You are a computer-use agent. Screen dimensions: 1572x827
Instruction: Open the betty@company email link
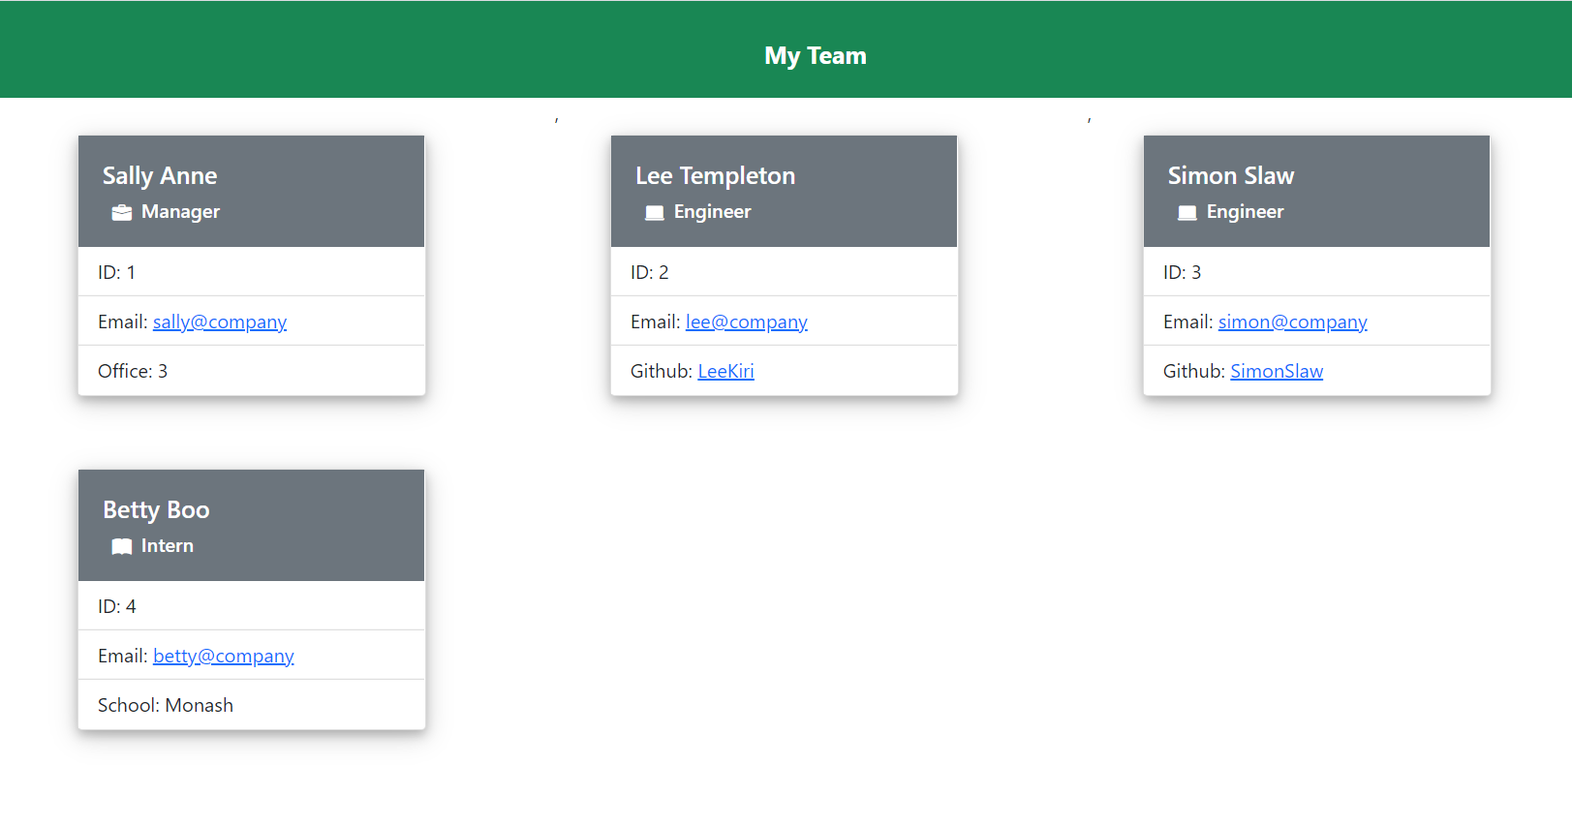(x=223, y=656)
